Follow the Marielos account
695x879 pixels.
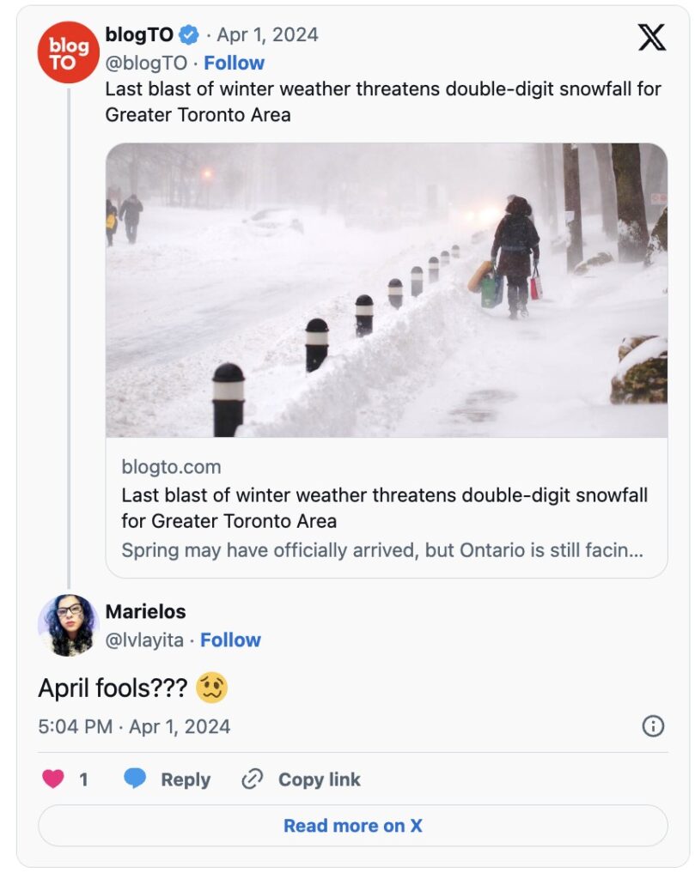pyautogui.click(x=230, y=640)
